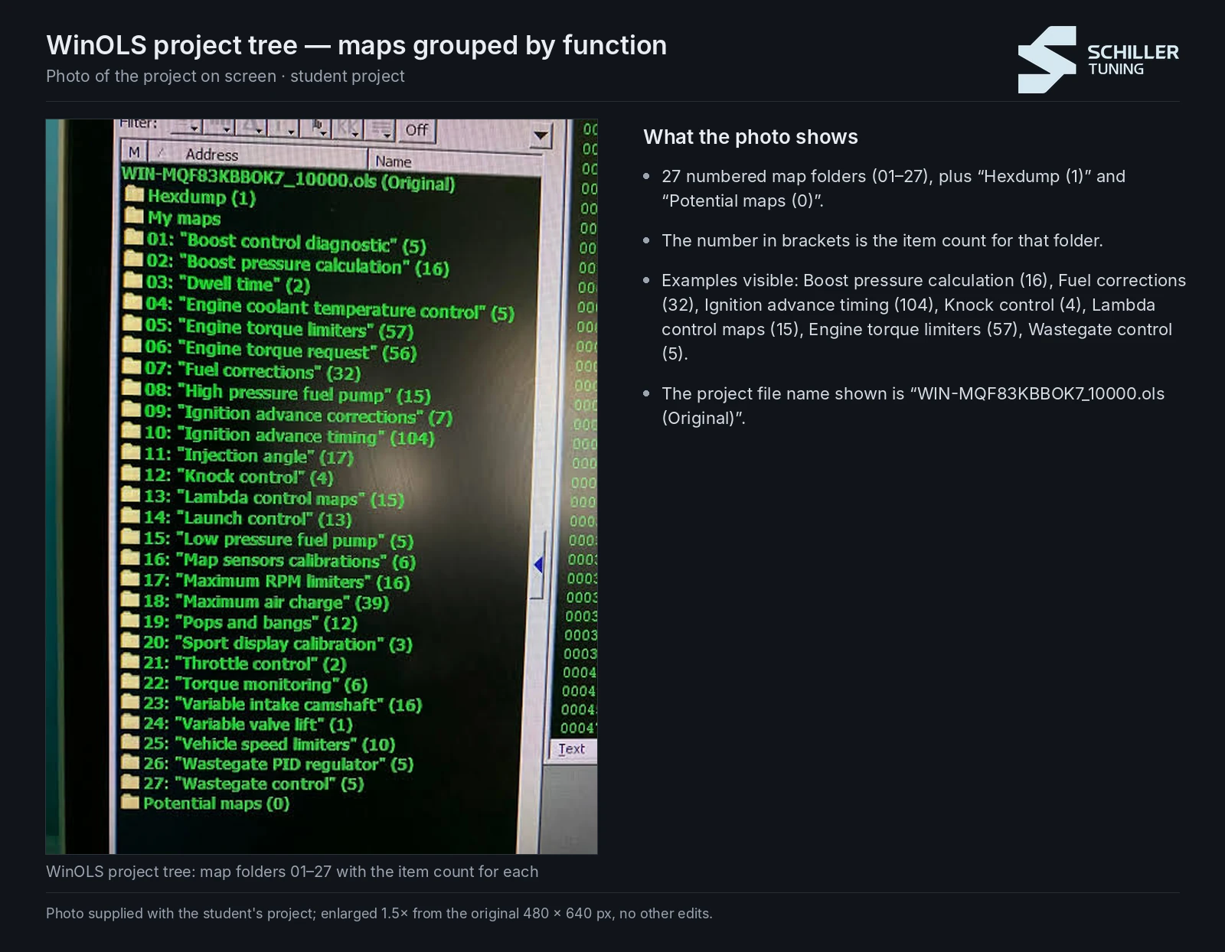This screenshot has height=952, width=1225.
Task: Select folder icon of 19 Pops and bangs
Action: pos(131,621)
